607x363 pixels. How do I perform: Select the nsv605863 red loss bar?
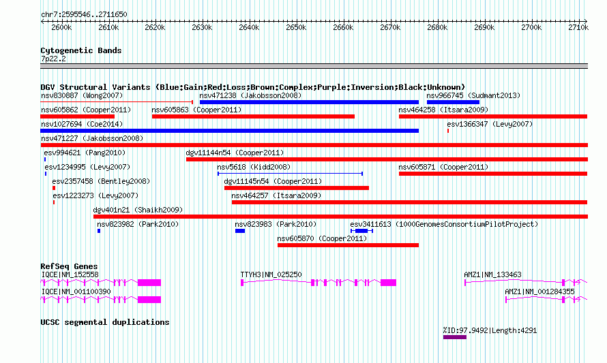click(x=253, y=116)
